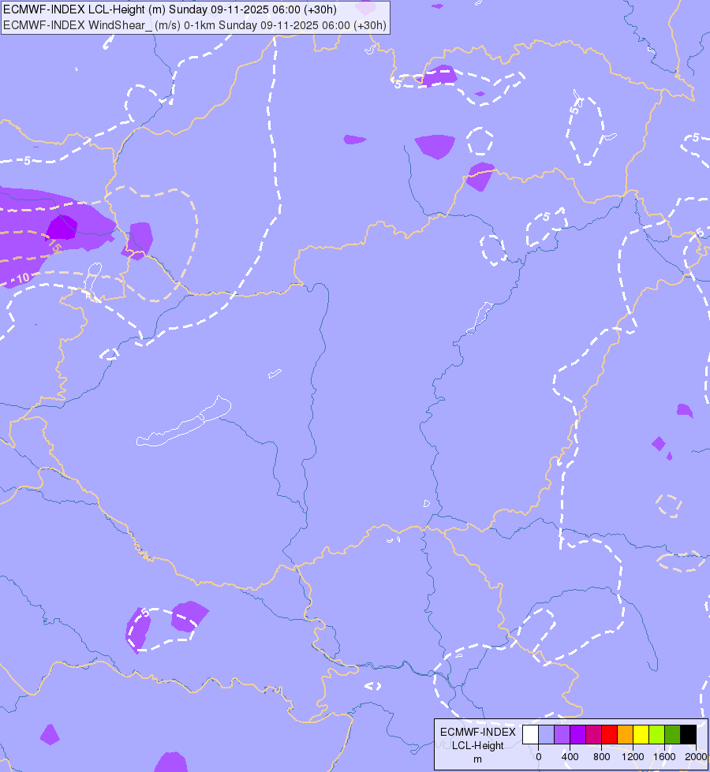Click the legend's 'ECMWF-INDEX' label
Viewport: 710px width, 772px height.
[477, 732]
